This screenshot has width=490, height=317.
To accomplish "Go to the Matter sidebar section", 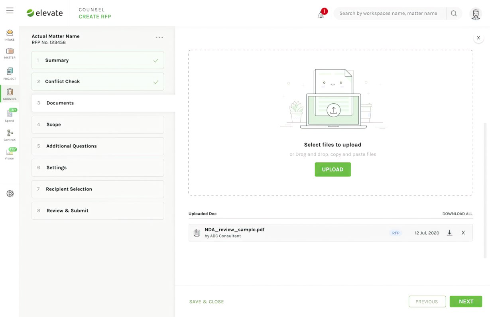I will pos(10,53).
